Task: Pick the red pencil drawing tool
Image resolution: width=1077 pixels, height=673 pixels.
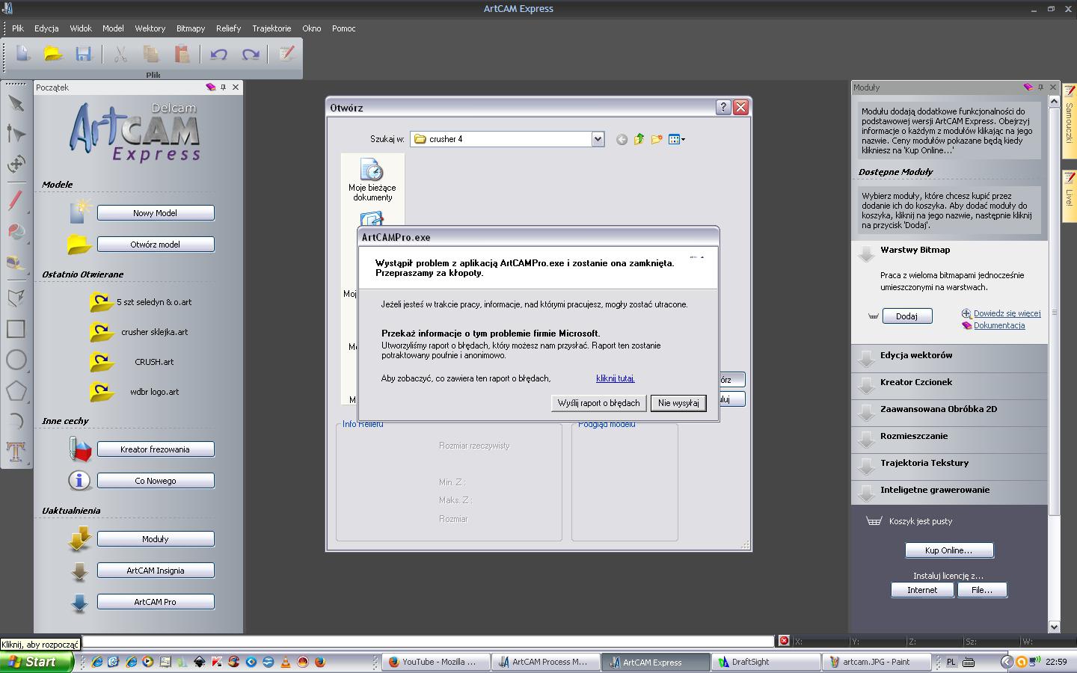Action: (x=16, y=200)
